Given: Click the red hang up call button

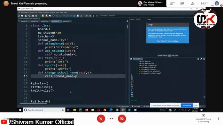Looking at the screenshot, I should 111,119.
